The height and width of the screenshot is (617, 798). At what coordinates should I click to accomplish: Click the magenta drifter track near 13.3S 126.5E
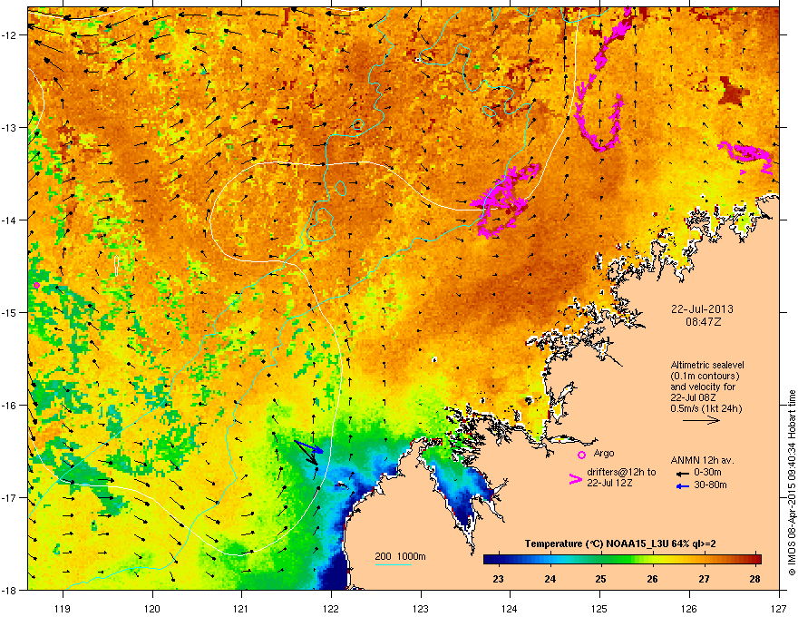[746, 156]
